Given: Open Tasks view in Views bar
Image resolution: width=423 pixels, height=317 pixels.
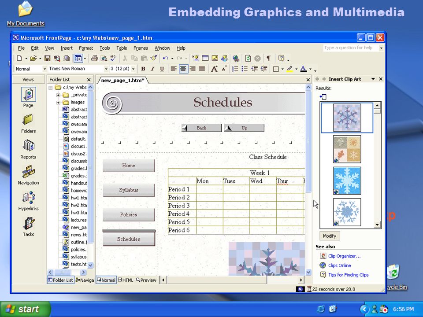Looking at the screenshot, I should [x=28, y=227].
